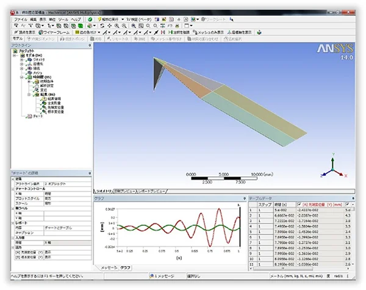Open the 編集 menu
The height and width of the screenshot is (290, 366).
[33, 20]
